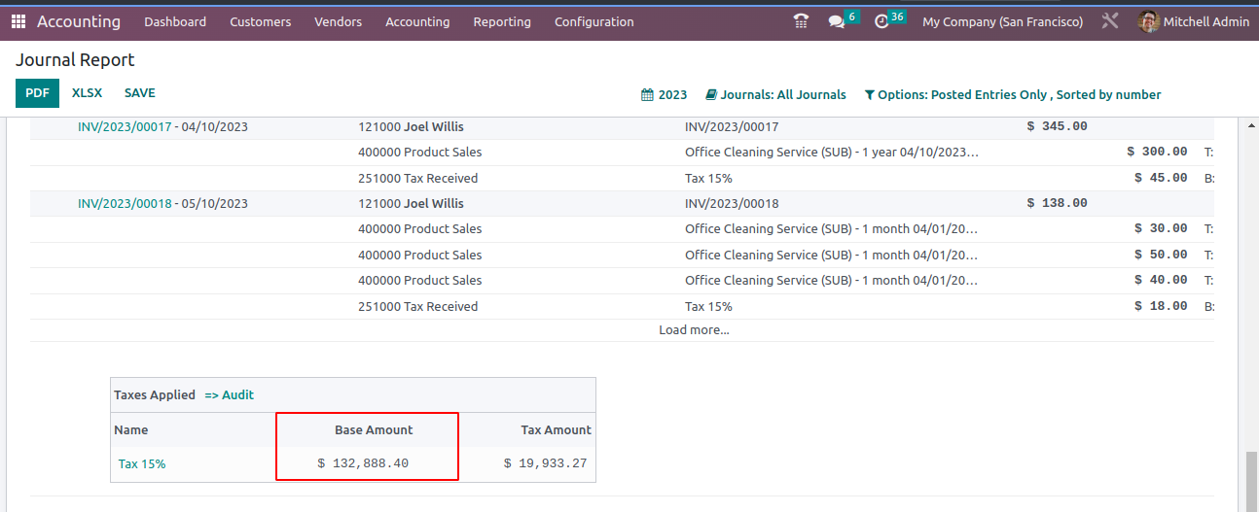This screenshot has height=512, width=1259.
Task: Open the Vendors menu
Action: coord(338,21)
